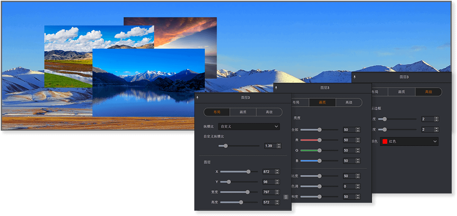Click the 色调 slider handle beside 0
Image resolution: width=457 pixels, height=216 pixels.
coord(319,186)
